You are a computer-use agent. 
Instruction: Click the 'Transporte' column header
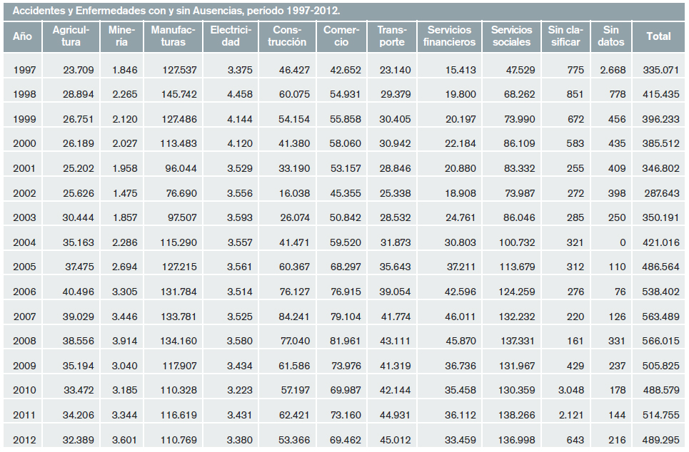391,36
